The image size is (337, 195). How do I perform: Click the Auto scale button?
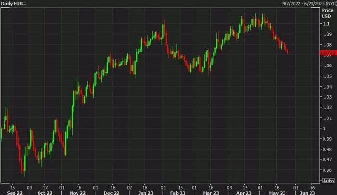tap(328, 181)
